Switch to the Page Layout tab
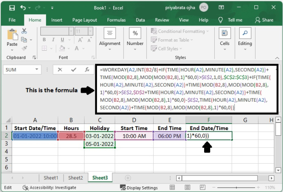The width and height of the screenshot is (283, 192). pos(84,20)
